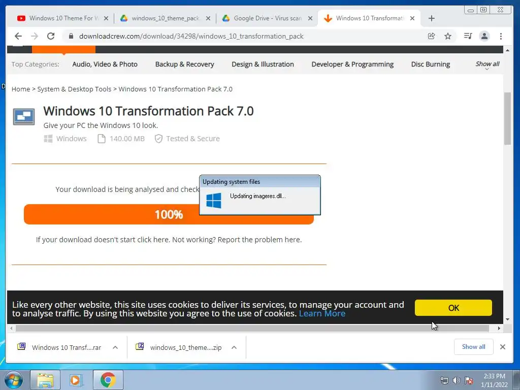Viewport: 520px width, 390px height.
Task: Click the horizontal scrollbar left arrow
Action: tap(11, 329)
